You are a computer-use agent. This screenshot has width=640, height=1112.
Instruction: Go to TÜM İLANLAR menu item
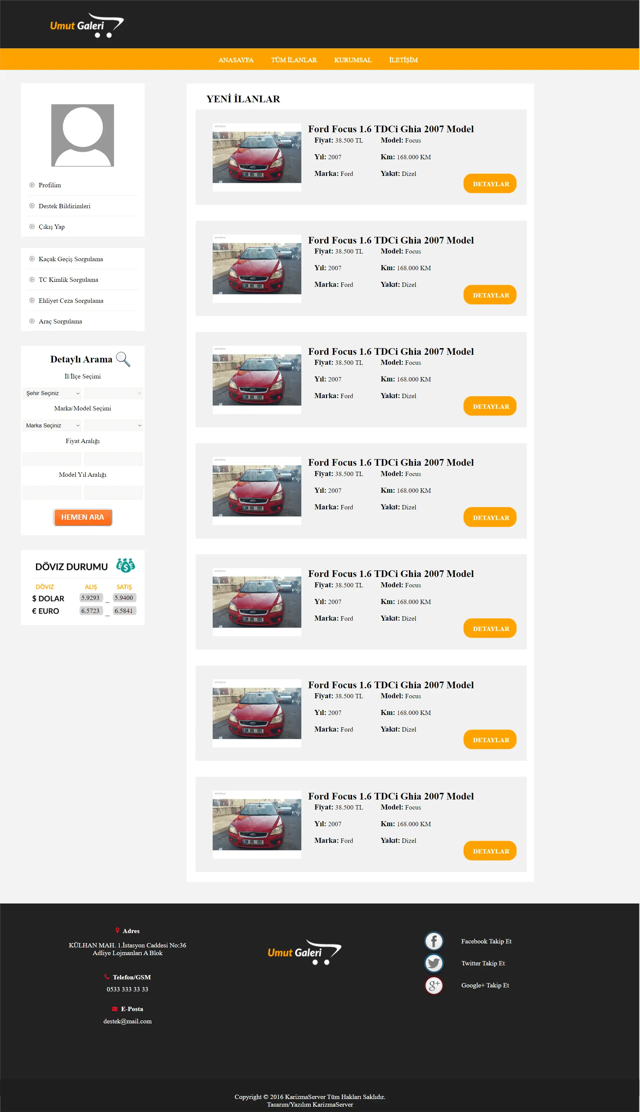[294, 60]
